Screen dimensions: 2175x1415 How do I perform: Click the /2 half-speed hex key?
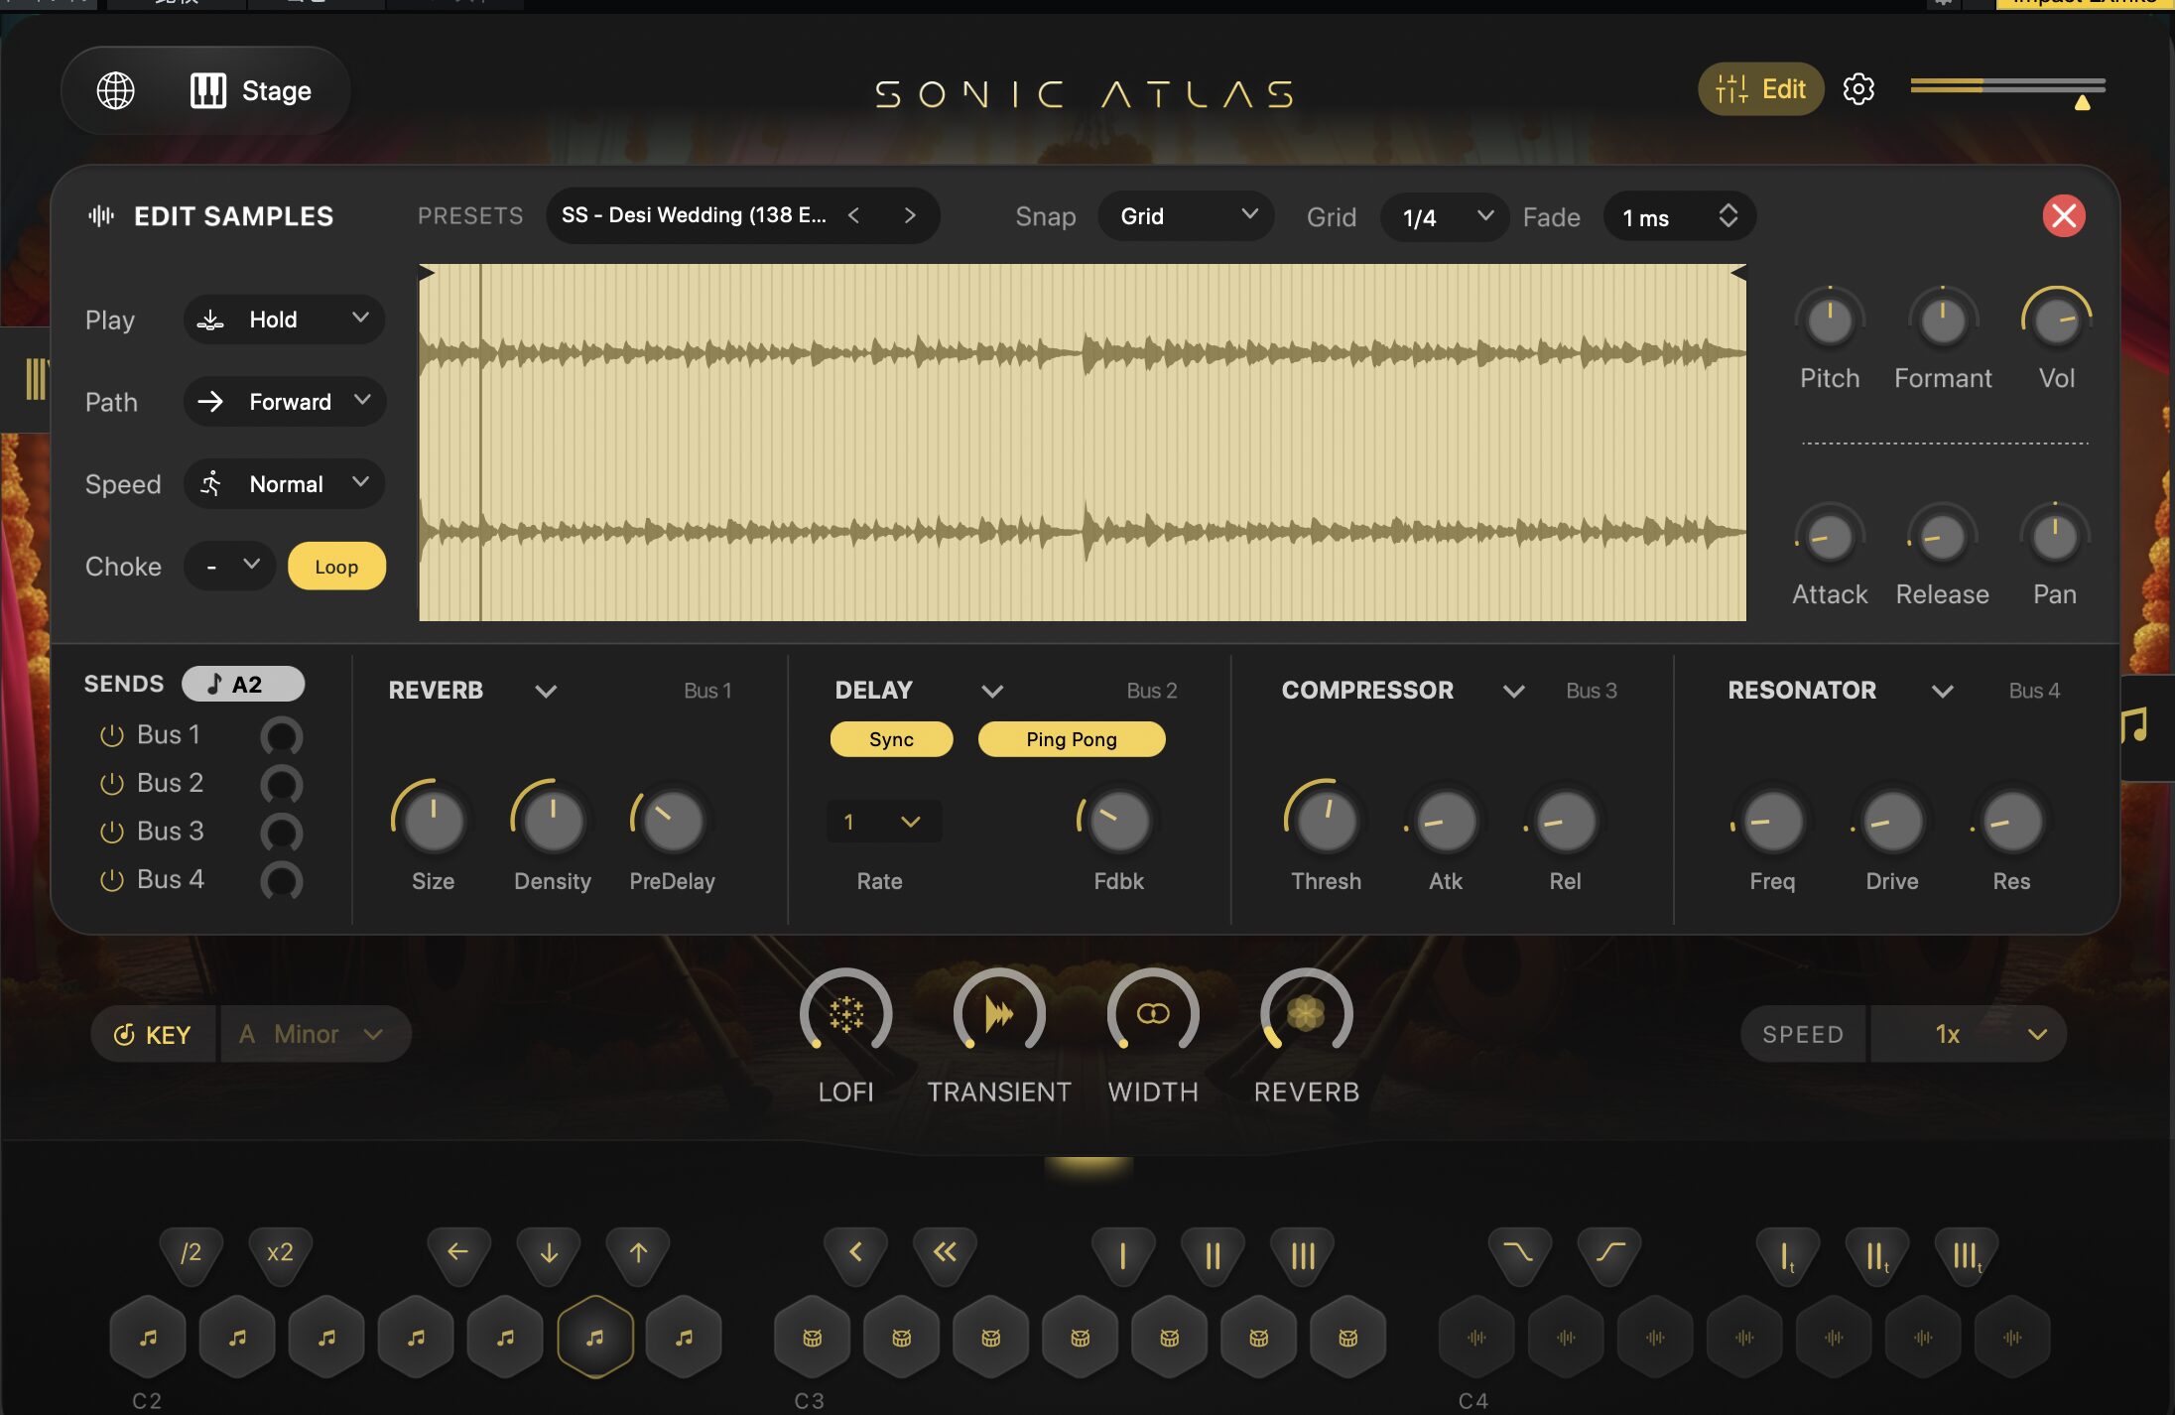(191, 1252)
